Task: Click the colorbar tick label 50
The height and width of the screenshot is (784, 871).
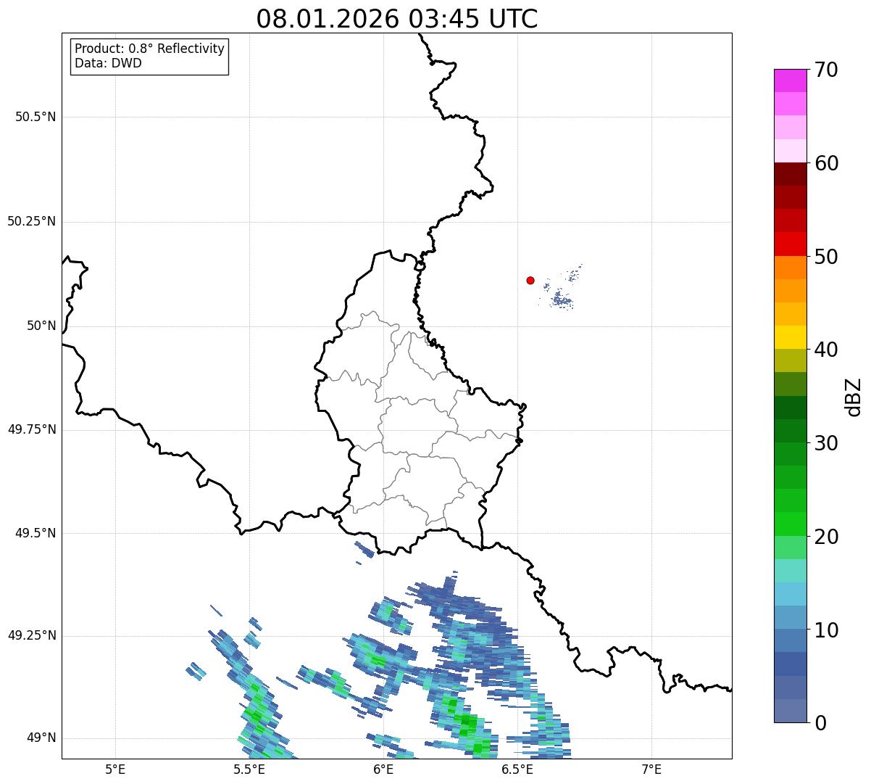Action: click(827, 257)
